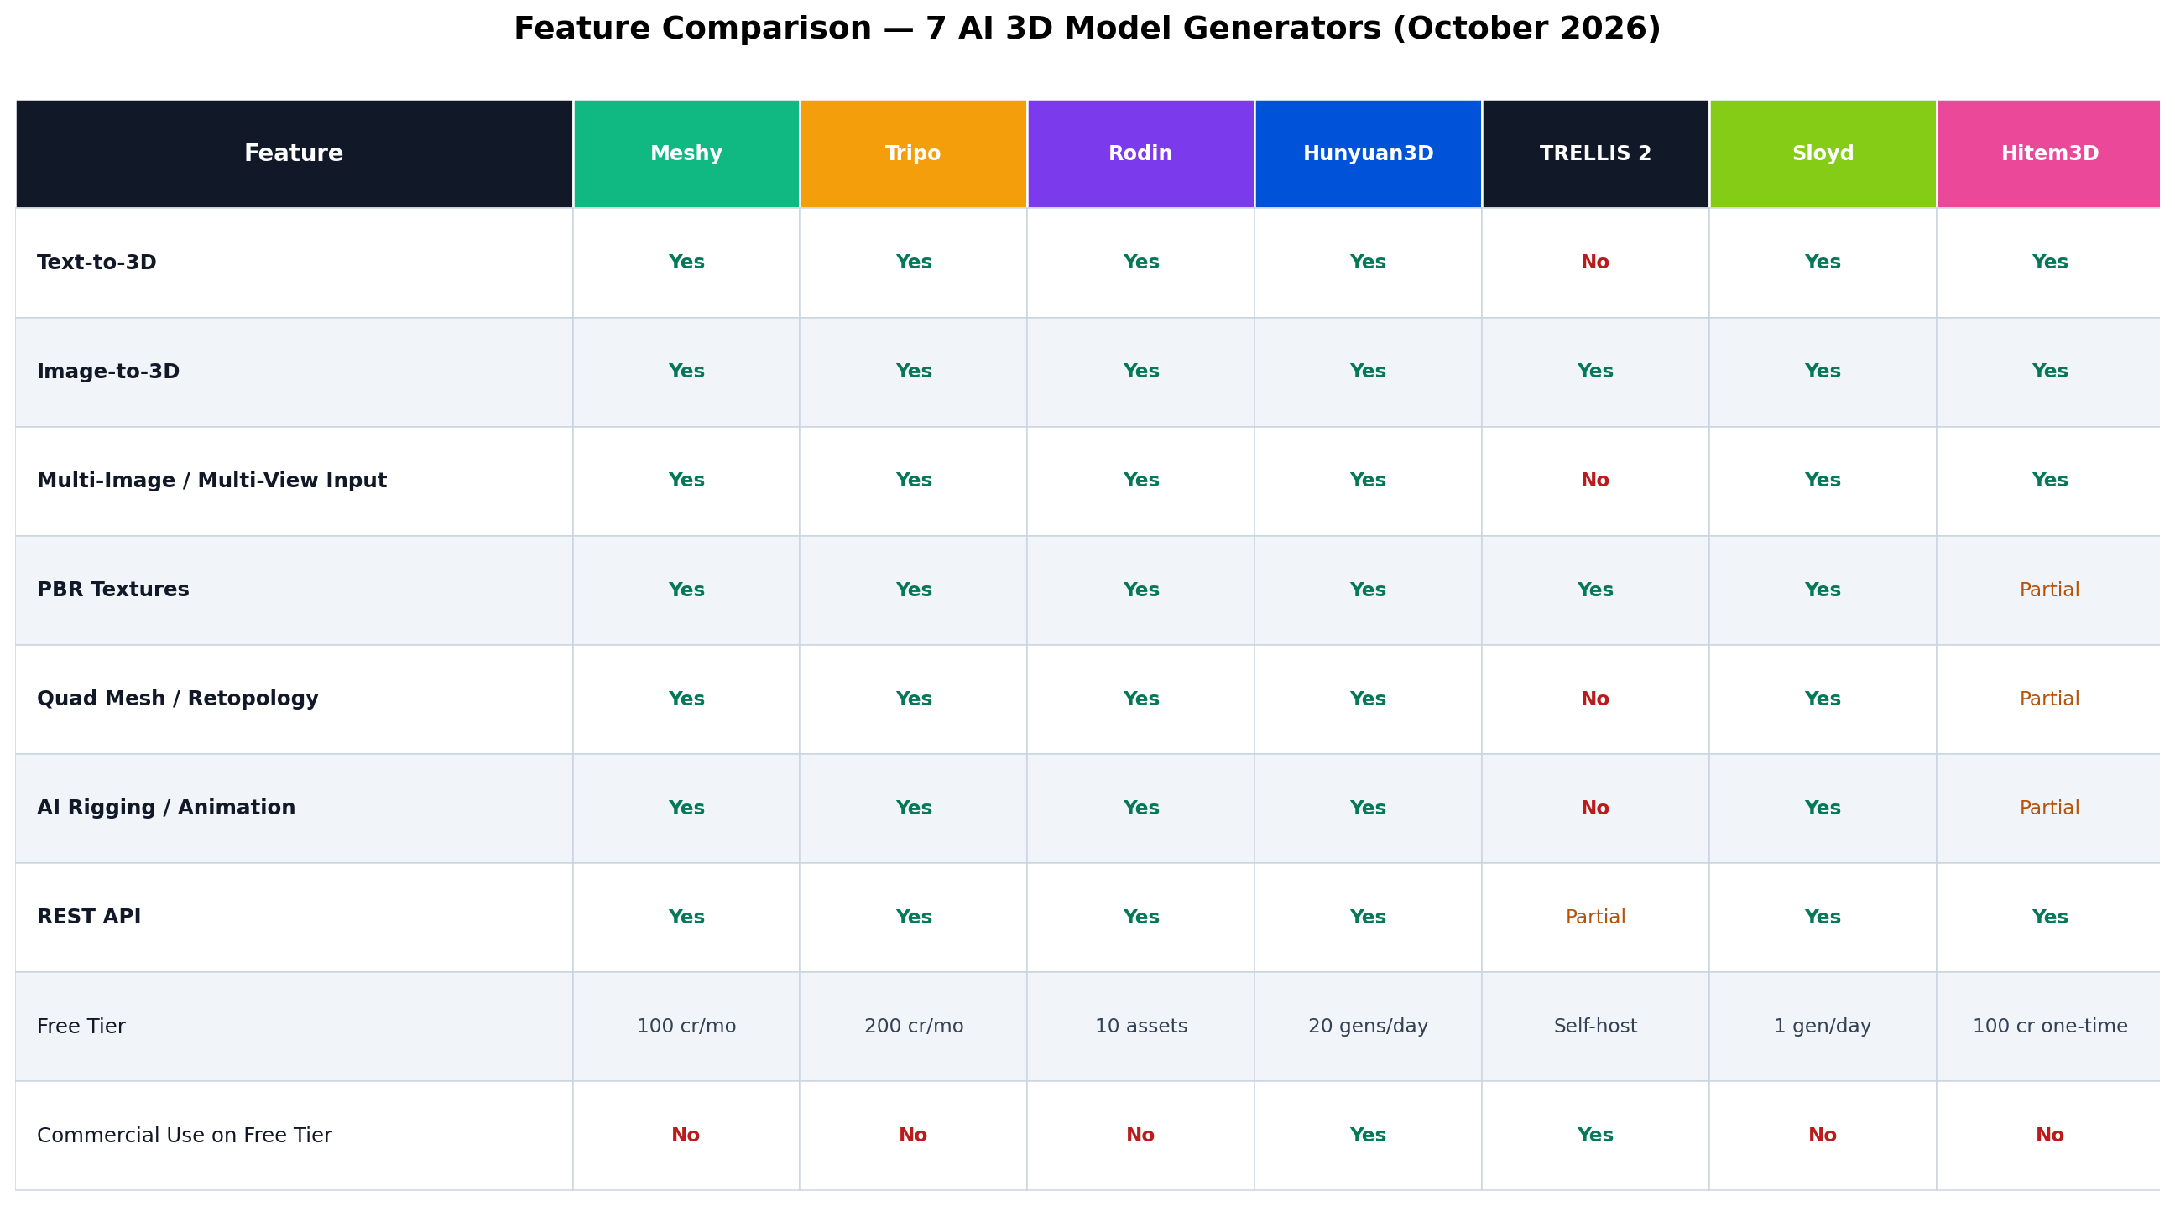The image size is (2175, 1222).
Task: Click TRELLIS 2 Text-to-3D 'No' cell
Action: tap(1595, 263)
